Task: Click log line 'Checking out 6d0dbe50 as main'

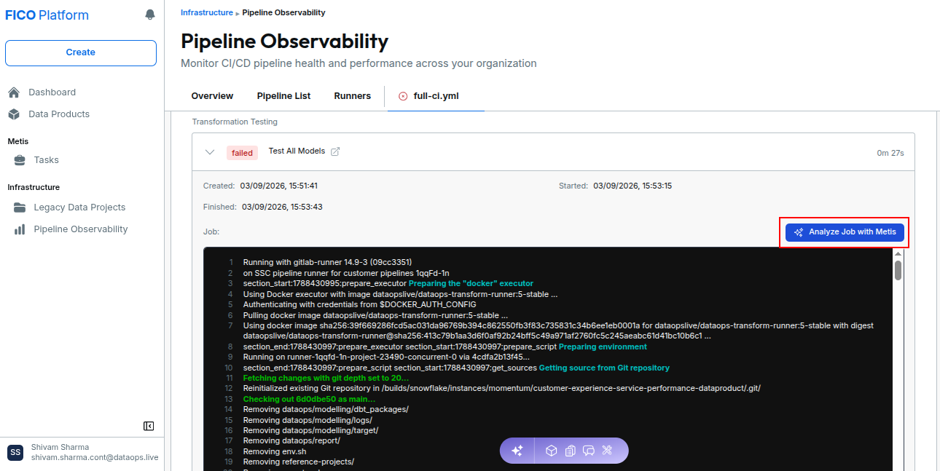Action: tap(309, 400)
